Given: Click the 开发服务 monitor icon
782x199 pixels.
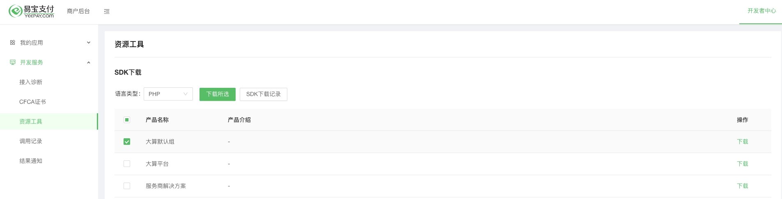Looking at the screenshot, I should tap(12, 62).
